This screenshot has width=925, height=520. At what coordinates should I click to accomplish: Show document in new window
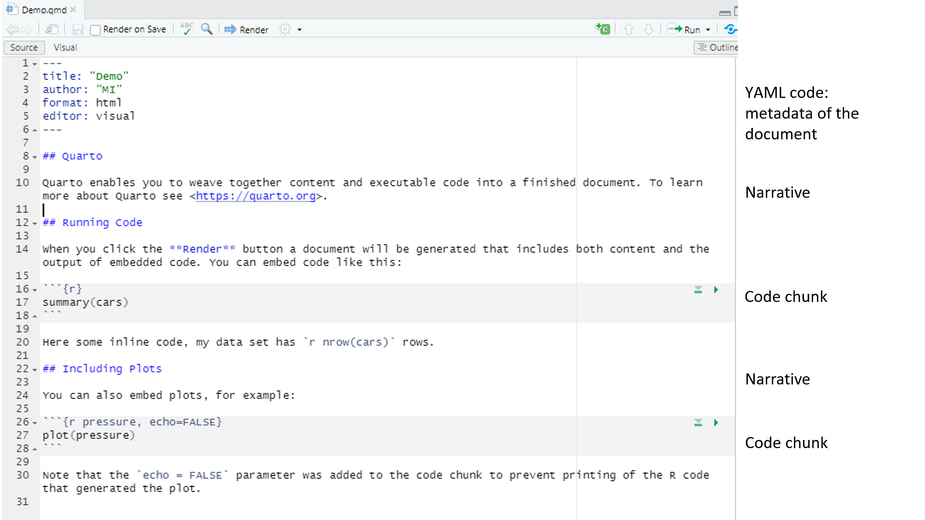[x=52, y=30]
